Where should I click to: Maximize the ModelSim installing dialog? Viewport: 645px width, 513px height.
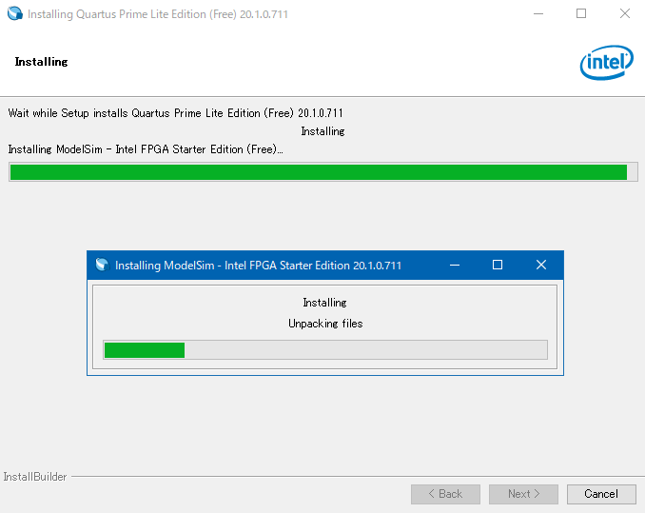tap(497, 265)
